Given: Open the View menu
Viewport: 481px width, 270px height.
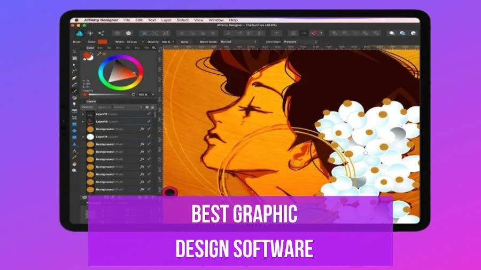Looking at the screenshot, I should coord(198,20).
